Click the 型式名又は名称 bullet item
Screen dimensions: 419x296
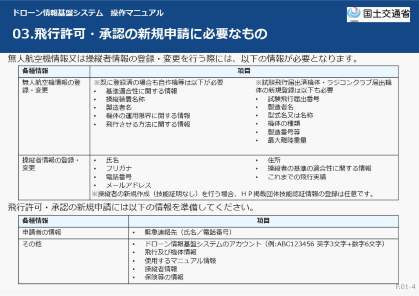(x=290, y=115)
